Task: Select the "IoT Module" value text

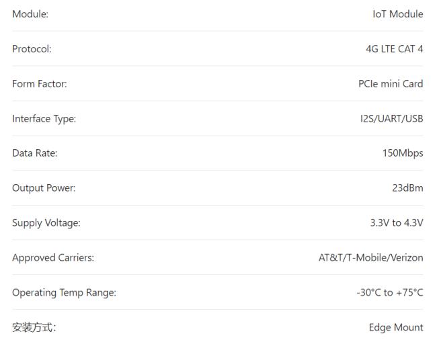Action: [398, 14]
